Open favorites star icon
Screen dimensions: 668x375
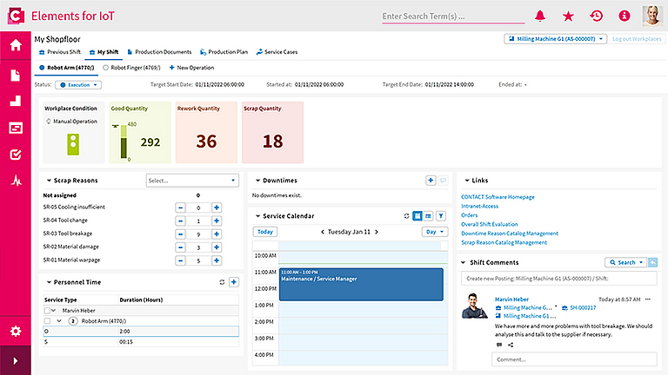point(568,16)
